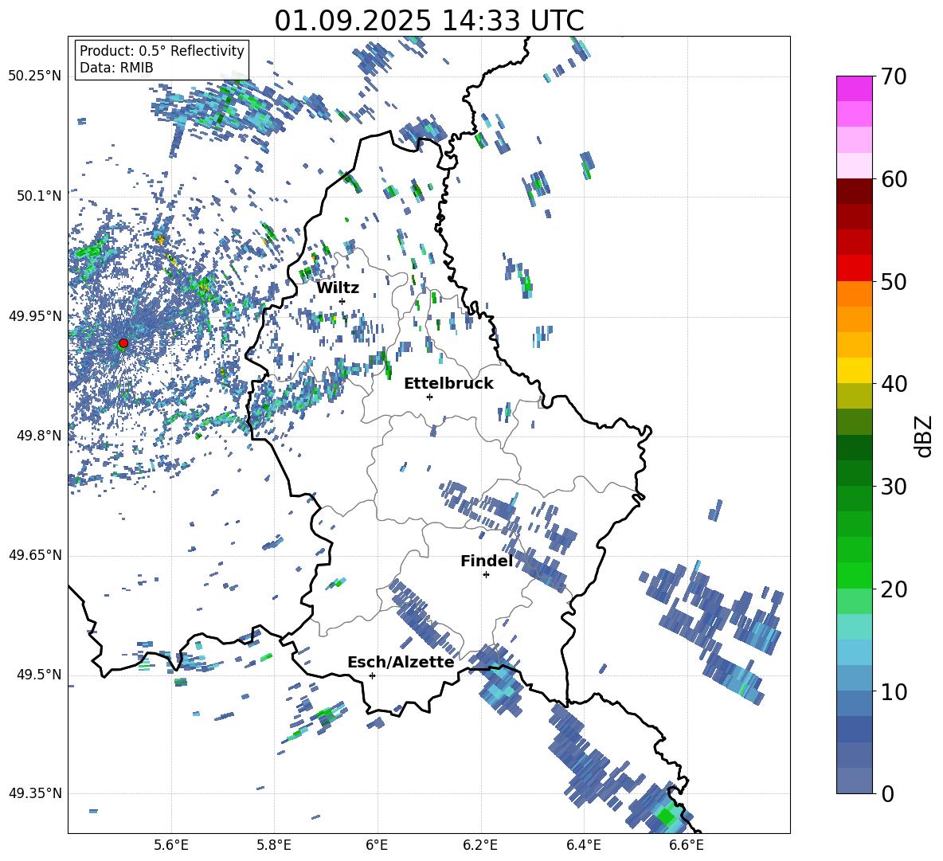943x861 pixels.
Task: Click latitude label 49.5°N
Action: click(x=38, y=675)
